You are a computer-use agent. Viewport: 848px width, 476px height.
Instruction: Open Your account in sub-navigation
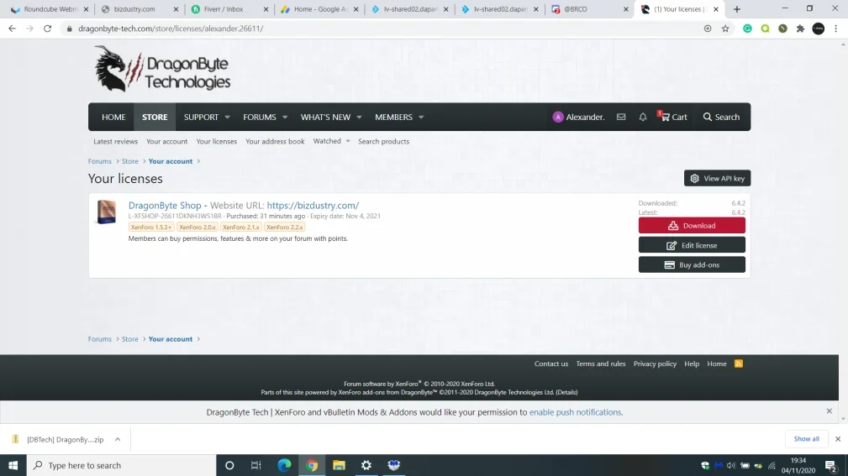[x=166, y=141]
